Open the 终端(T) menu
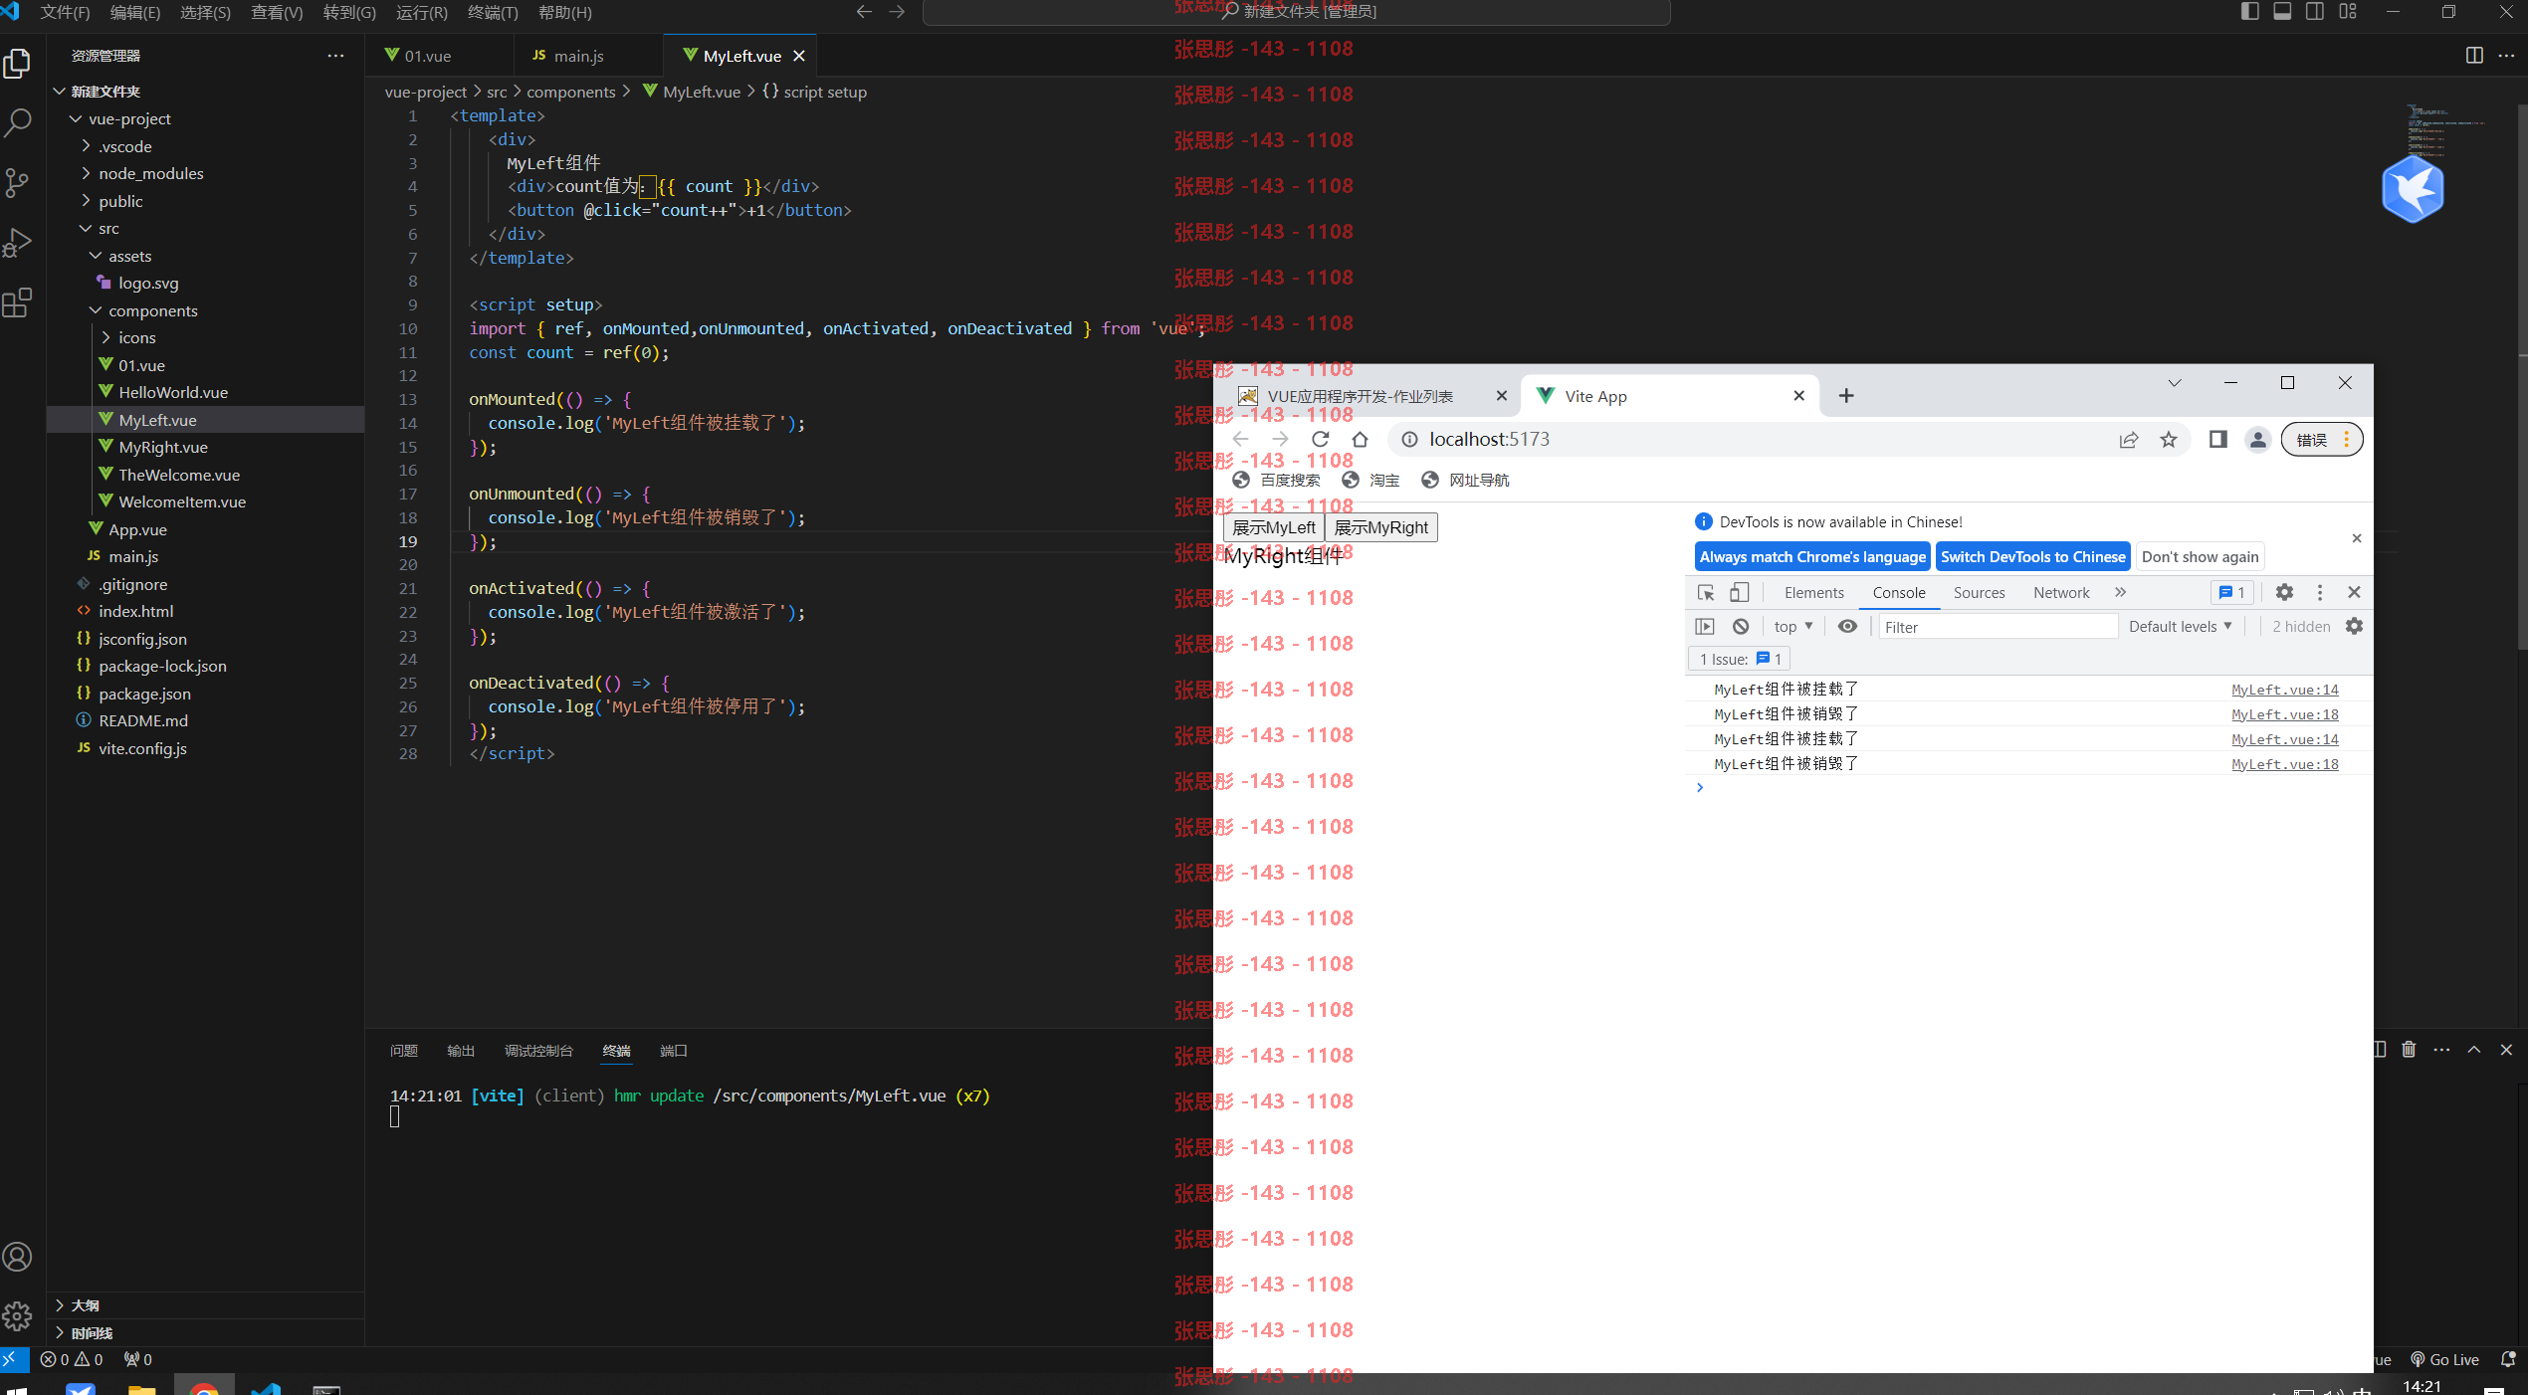The image size is (2528, 1395). [x=493, y=12]
